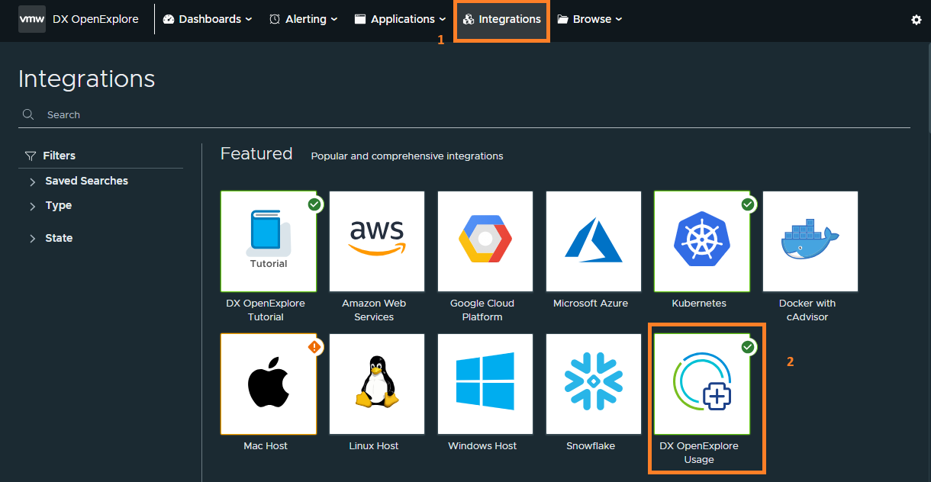Switch to the Integrations tab
This screenshot has width=931, height=482.
pyautogui.click(x=502, y=19)
